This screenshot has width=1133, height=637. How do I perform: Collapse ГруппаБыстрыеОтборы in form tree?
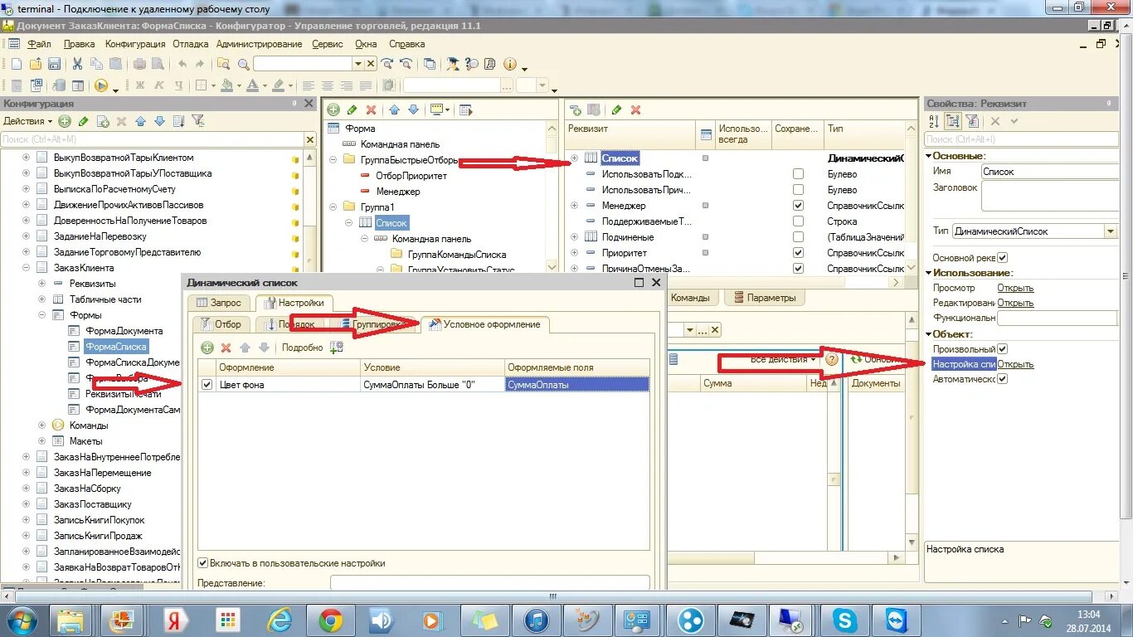pos(333,160)
